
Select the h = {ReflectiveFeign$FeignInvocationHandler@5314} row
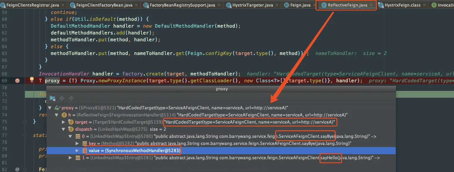pos(221,115)
